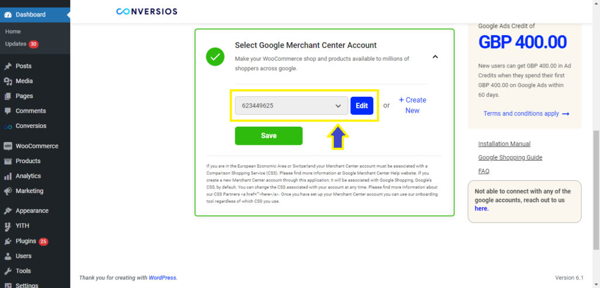Click the Version 6.1 footer text
The height and width of the screenshot is (288, 600).
tap(569, 278)
